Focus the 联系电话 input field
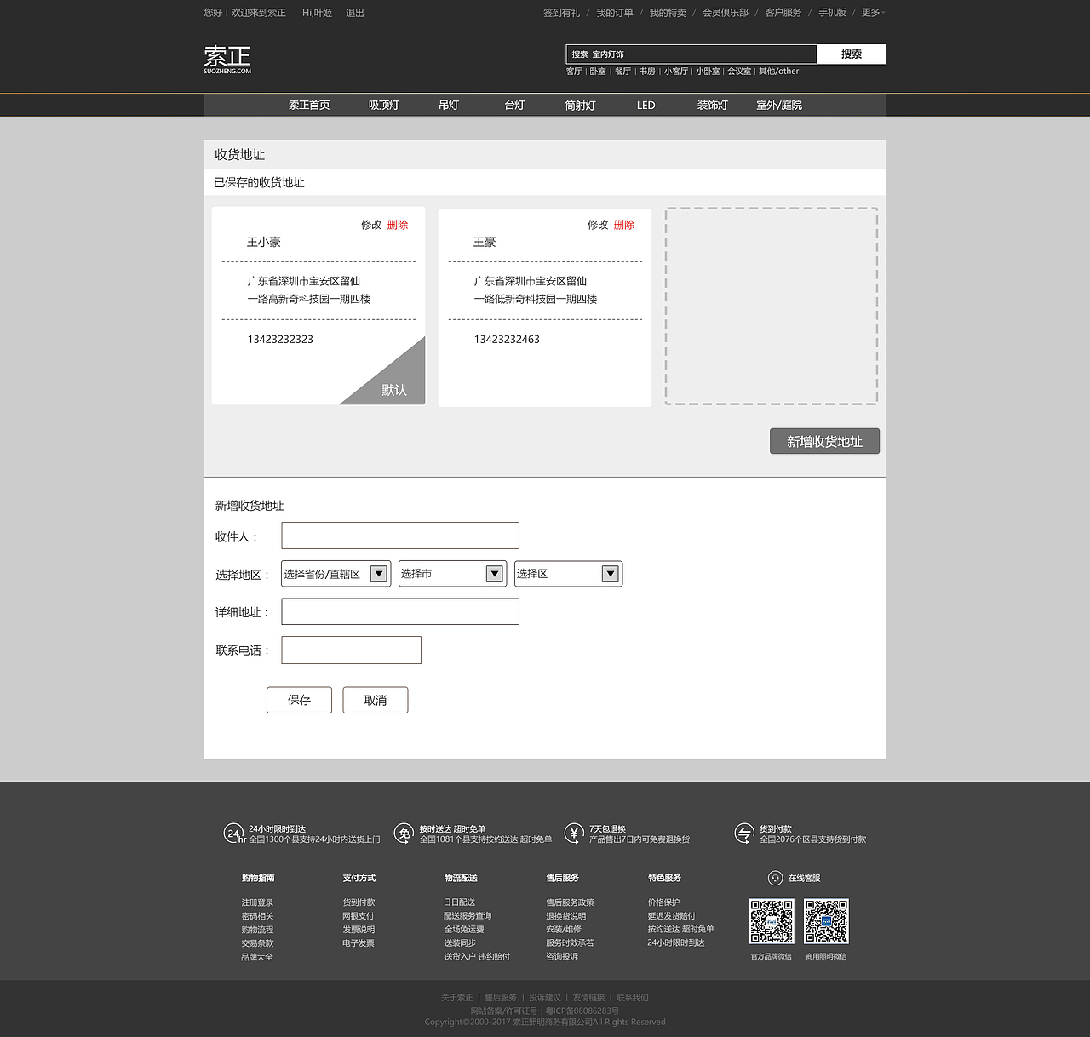 (x=352, y=650)
